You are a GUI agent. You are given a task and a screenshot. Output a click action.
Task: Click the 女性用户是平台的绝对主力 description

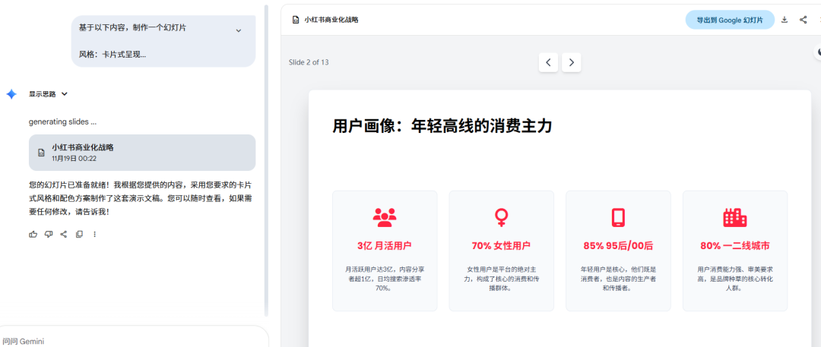point(501,279)
